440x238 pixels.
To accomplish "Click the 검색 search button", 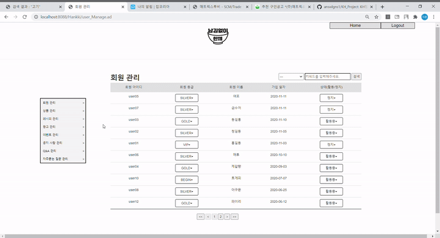I will (x=356, y=76).
